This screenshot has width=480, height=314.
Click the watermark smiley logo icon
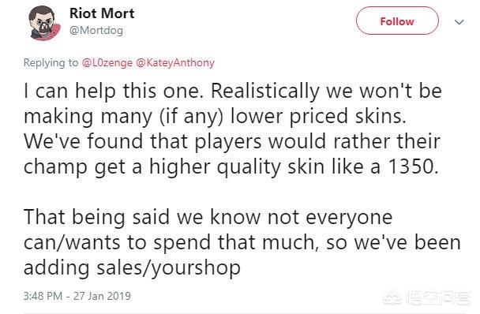(x=392, y=297)
